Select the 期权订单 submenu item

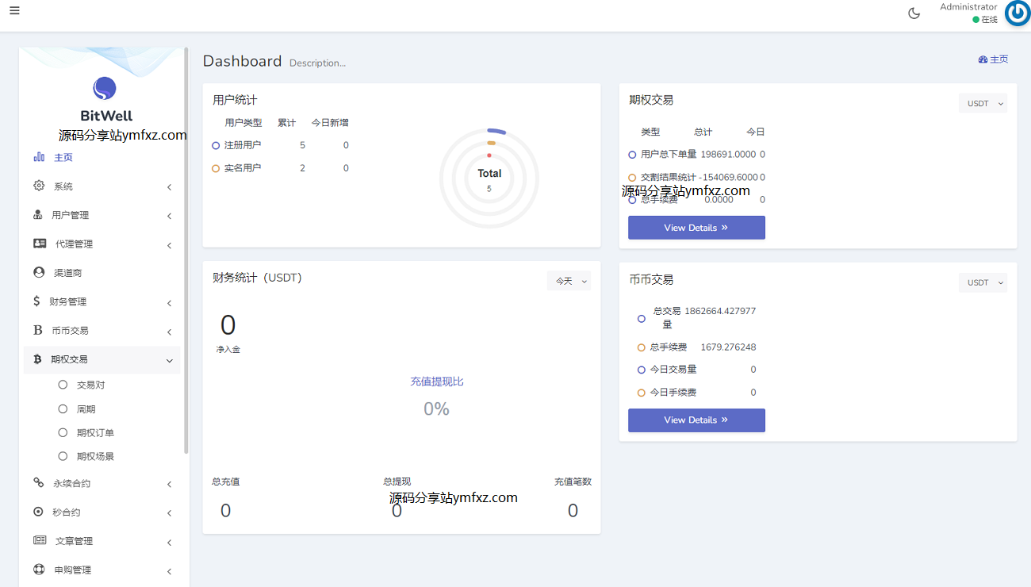point(95,433)
